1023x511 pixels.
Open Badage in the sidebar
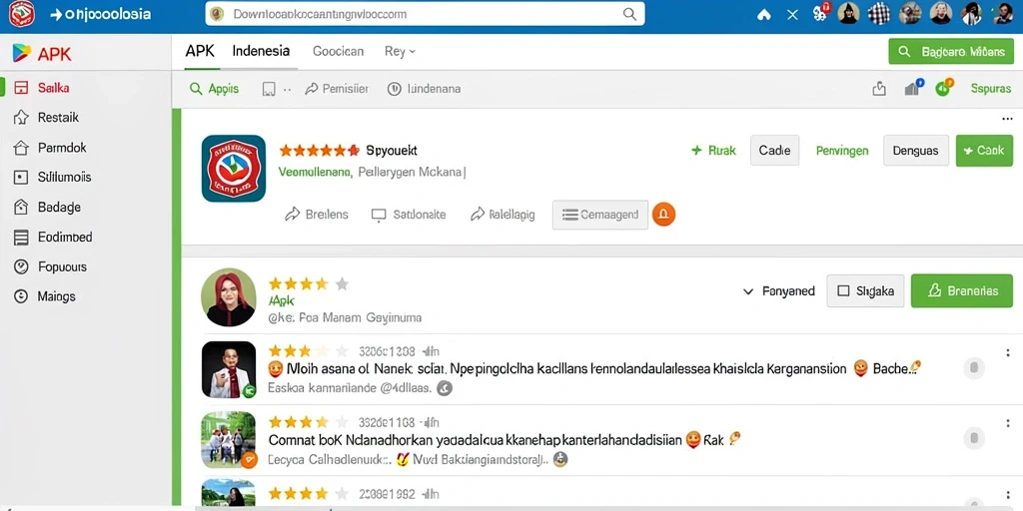[x=47, y=208]
